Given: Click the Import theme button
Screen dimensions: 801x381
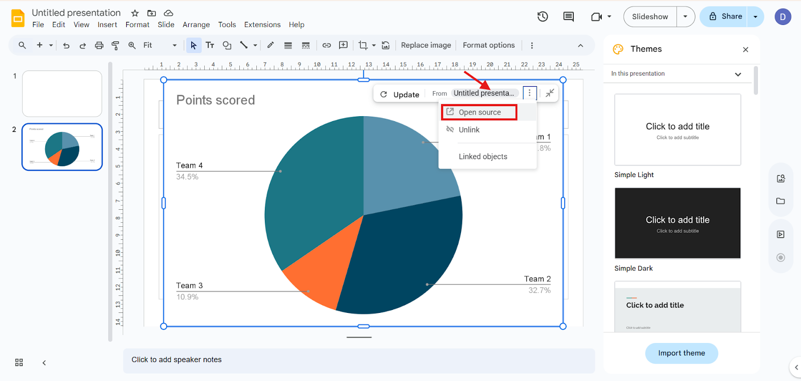Looking at the screenshot, I should [681, 353].
